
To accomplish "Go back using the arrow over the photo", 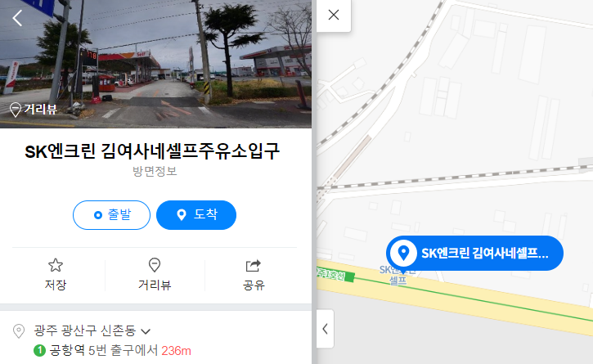I will tap(17, 18).
